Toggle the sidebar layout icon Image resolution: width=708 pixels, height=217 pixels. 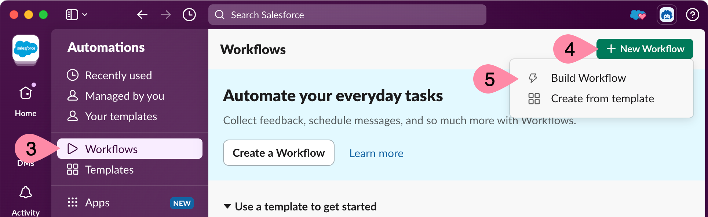(x=72, y=15)
